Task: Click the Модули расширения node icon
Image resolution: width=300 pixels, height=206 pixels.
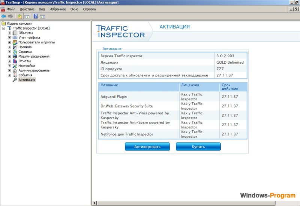Action: 15,56
